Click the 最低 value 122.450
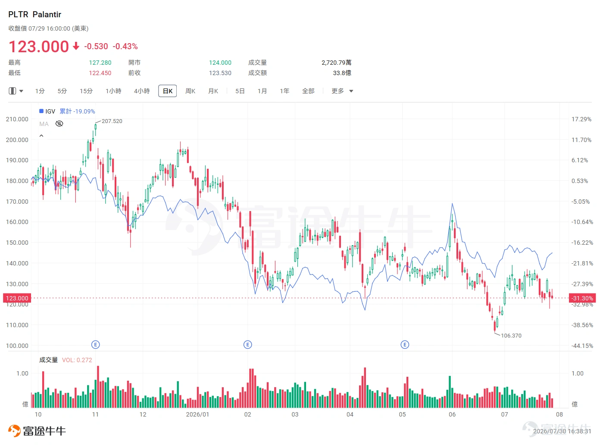 [x=100, y=73]
